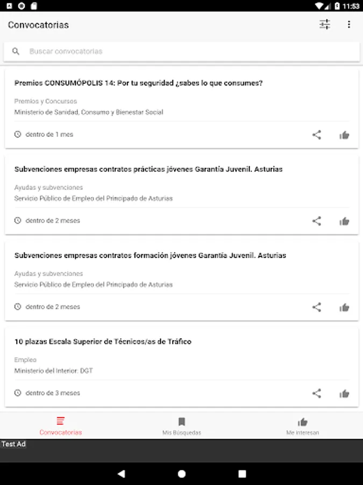Tap the Test Ad banner
The image size is (363, 485).
[182, 451]
